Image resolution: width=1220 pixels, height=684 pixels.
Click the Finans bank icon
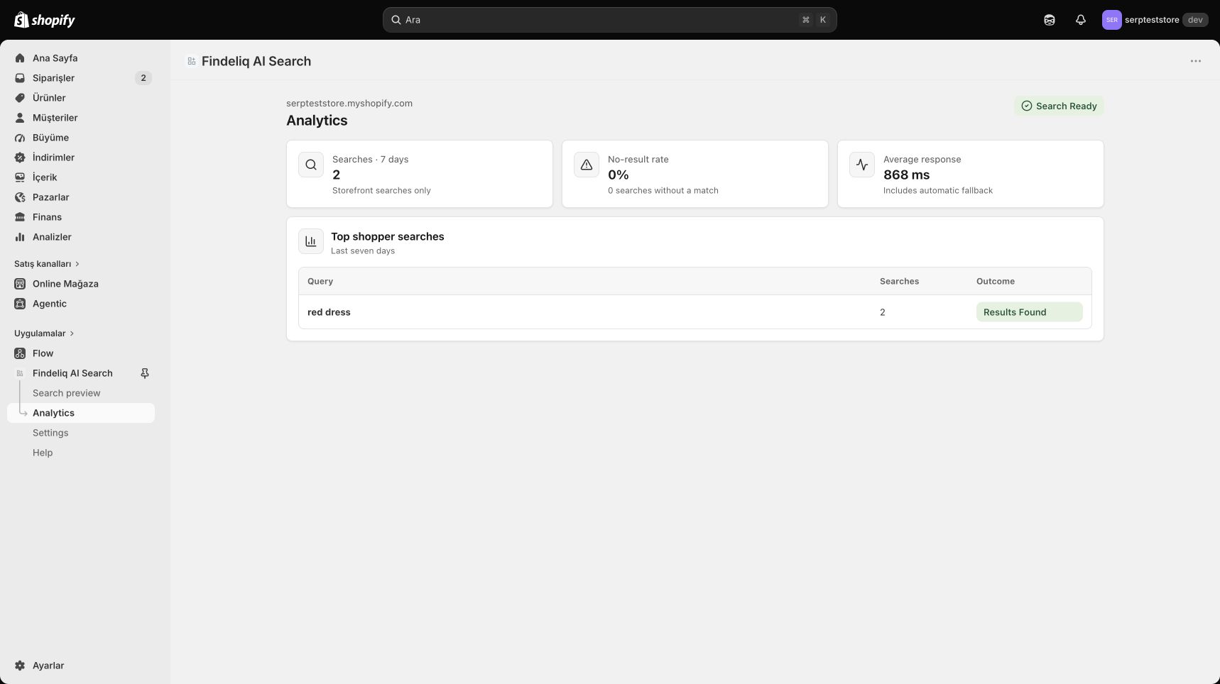pos(20,217)
